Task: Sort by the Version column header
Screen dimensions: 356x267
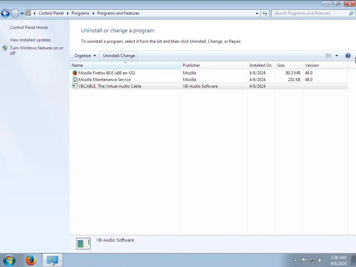Action: [325, 65]
